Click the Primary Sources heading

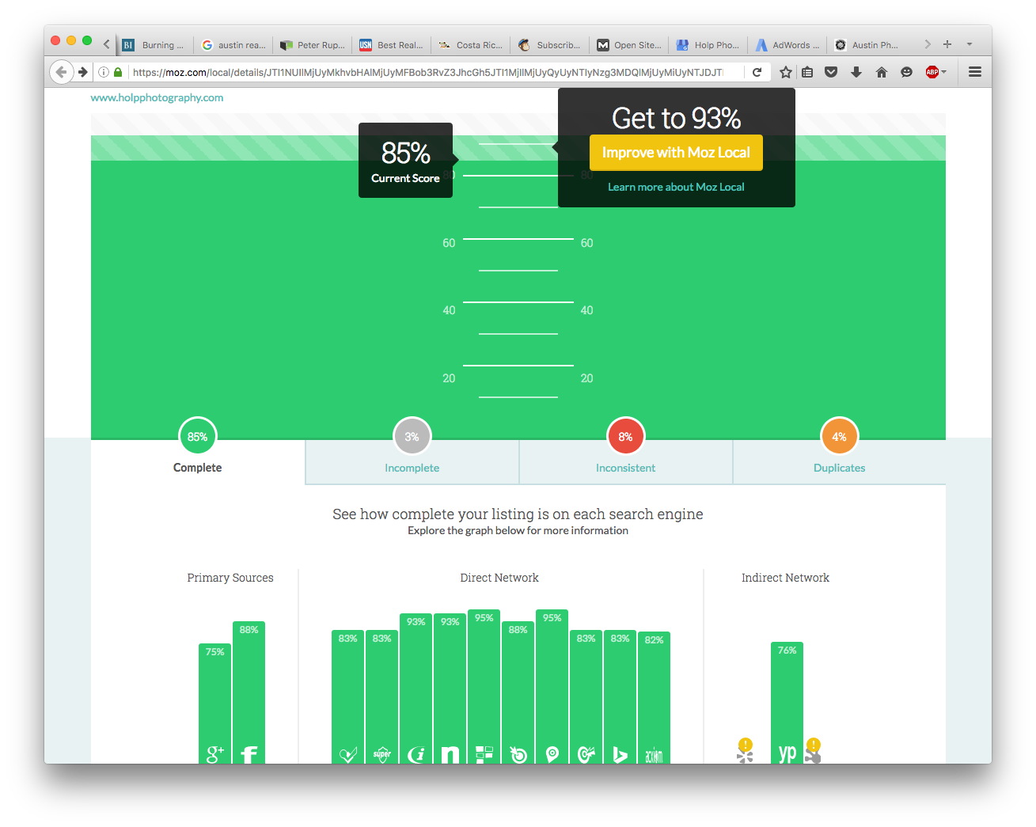point(230,578)
